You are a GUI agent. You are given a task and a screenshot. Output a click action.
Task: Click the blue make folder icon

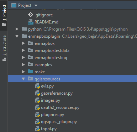pos(31,72)
